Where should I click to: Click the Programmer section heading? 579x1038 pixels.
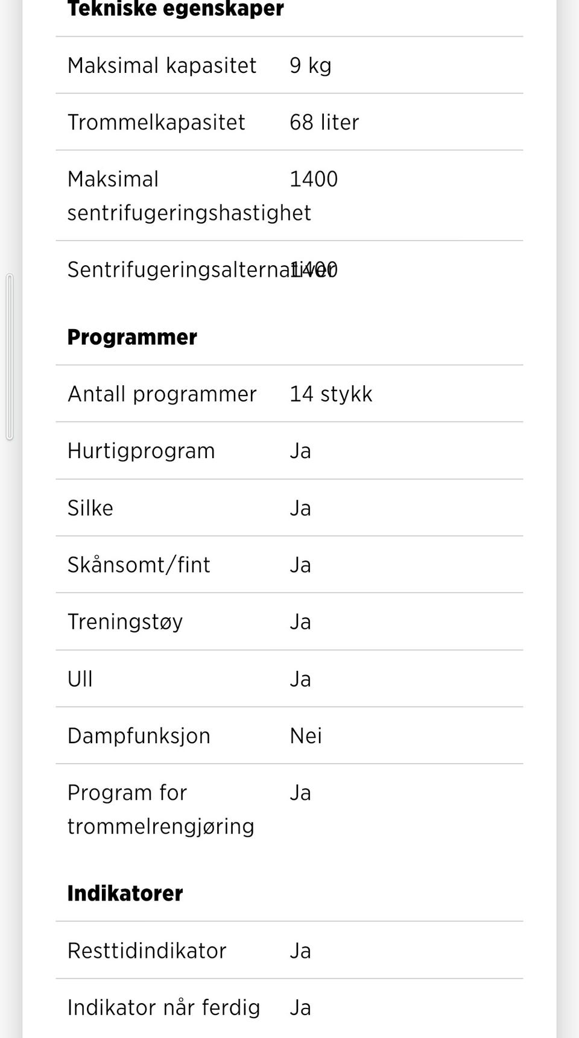tap(132, 337)
